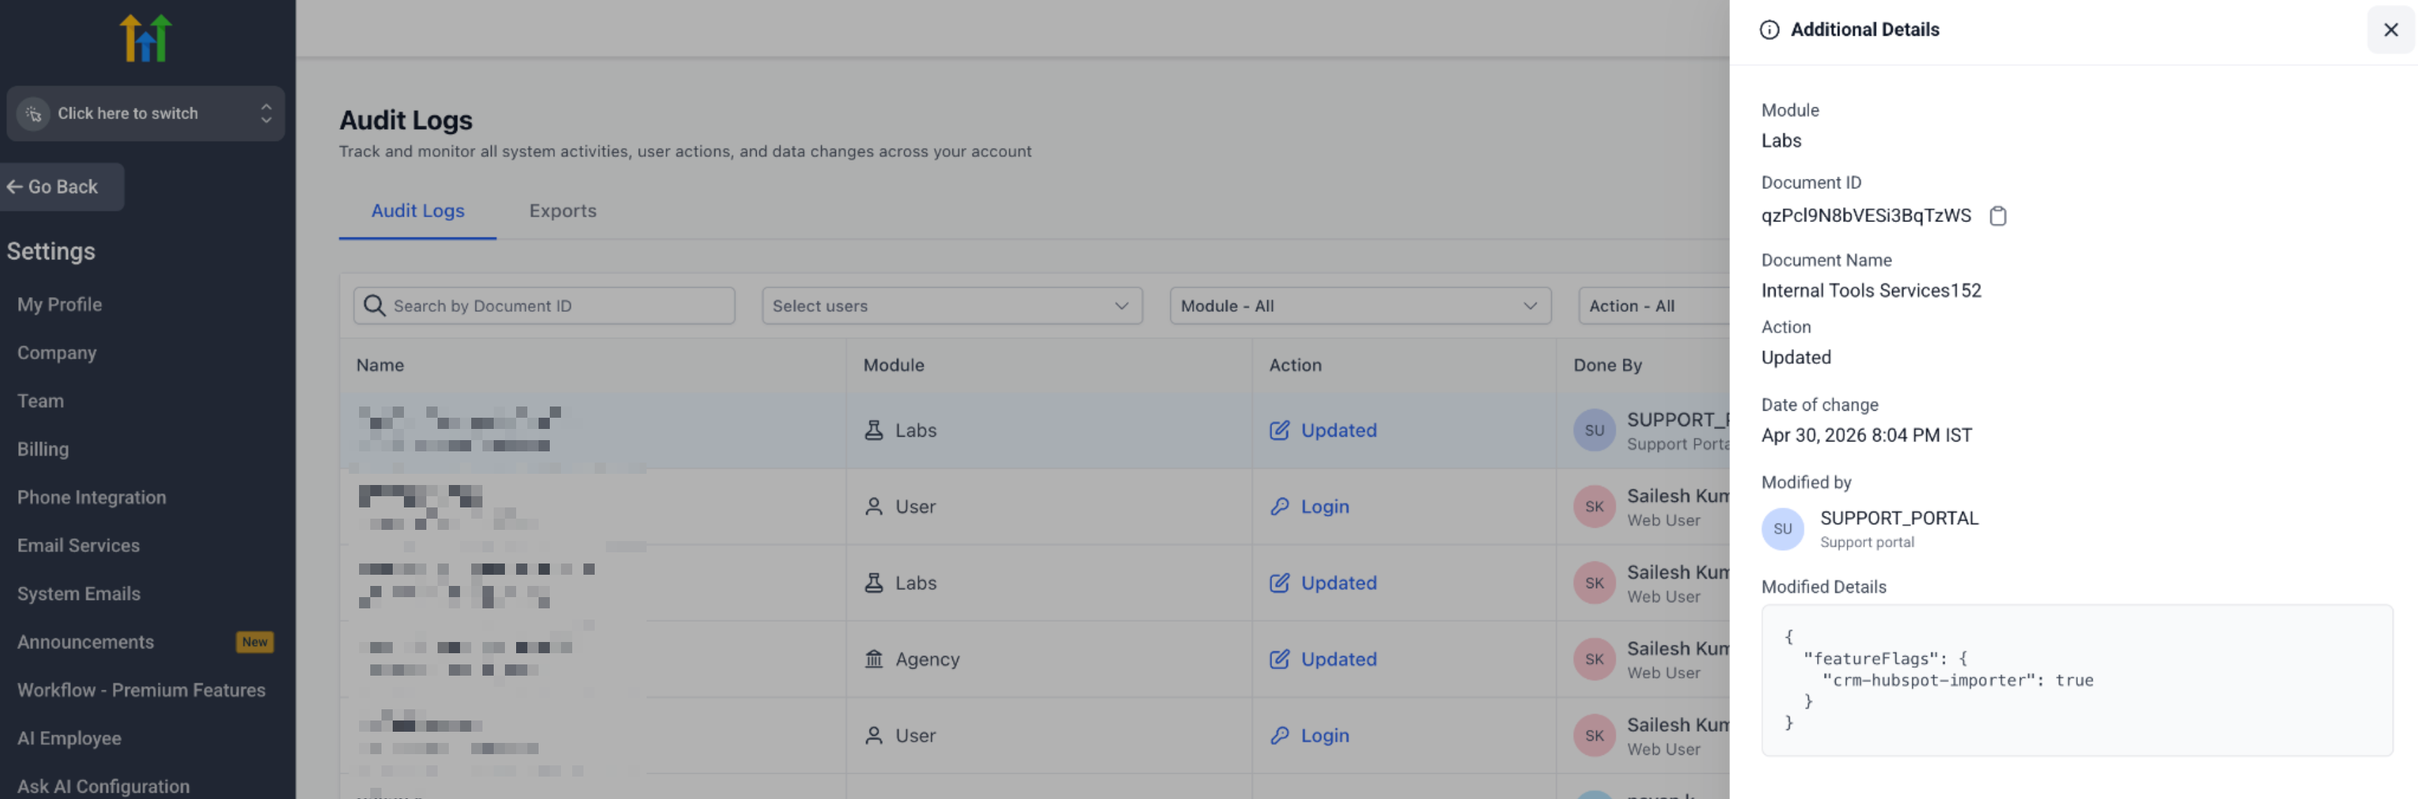Click the Labs flask icon in first row

coord(873,430)
